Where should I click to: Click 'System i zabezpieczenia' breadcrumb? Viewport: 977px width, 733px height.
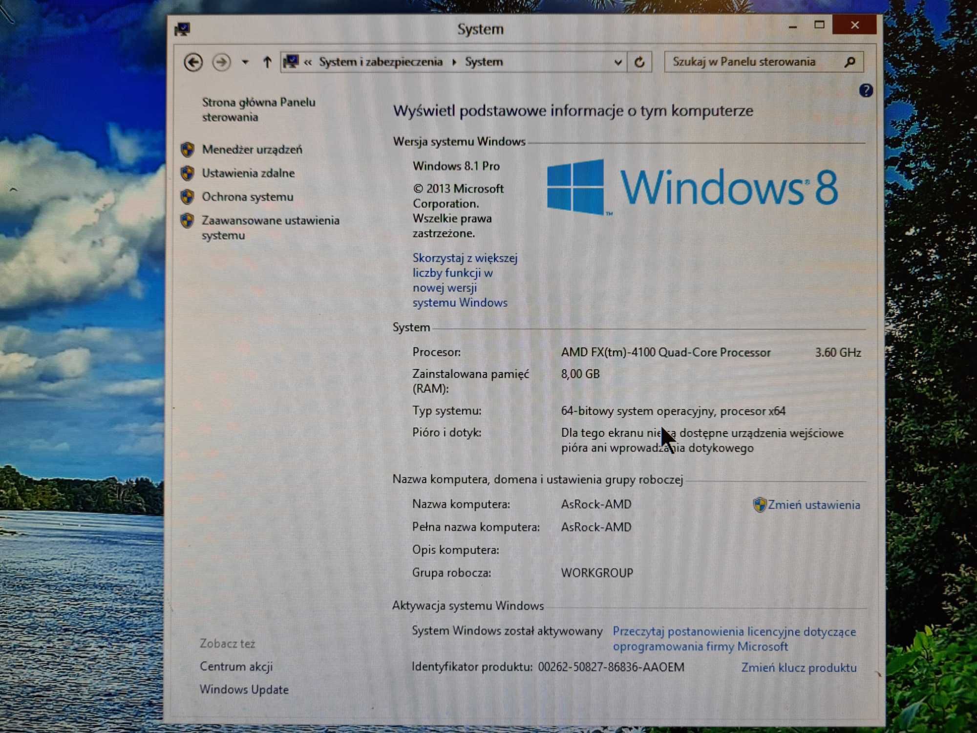click(381, 62)
